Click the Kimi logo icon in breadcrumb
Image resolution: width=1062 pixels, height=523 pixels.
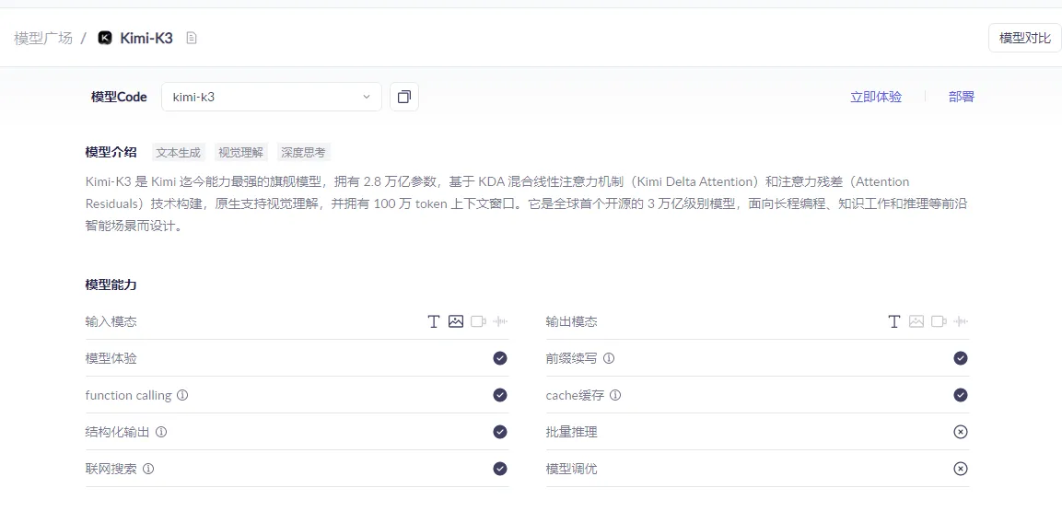pyautogui.click(x=105, y=38)
